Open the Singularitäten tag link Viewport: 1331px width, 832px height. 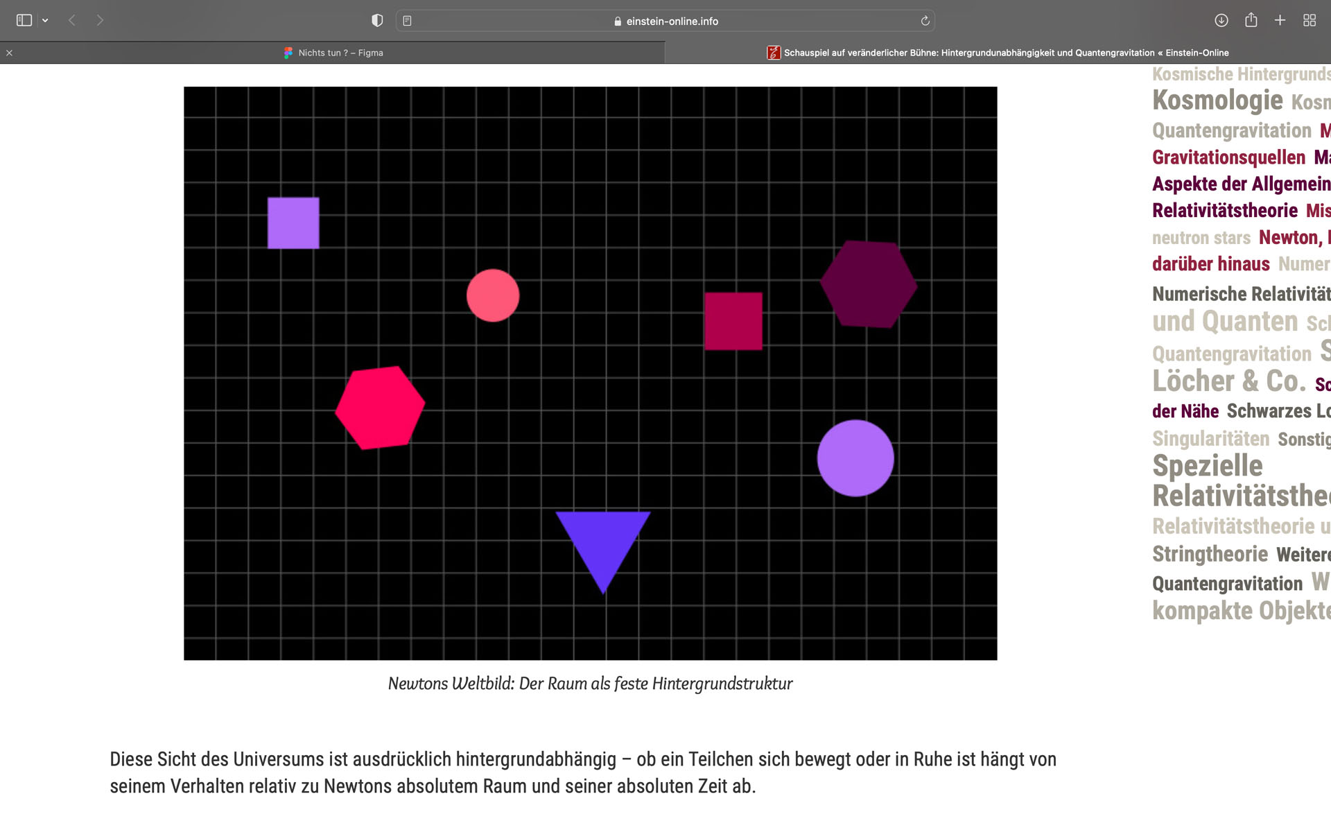click(x=1211, y=439)
